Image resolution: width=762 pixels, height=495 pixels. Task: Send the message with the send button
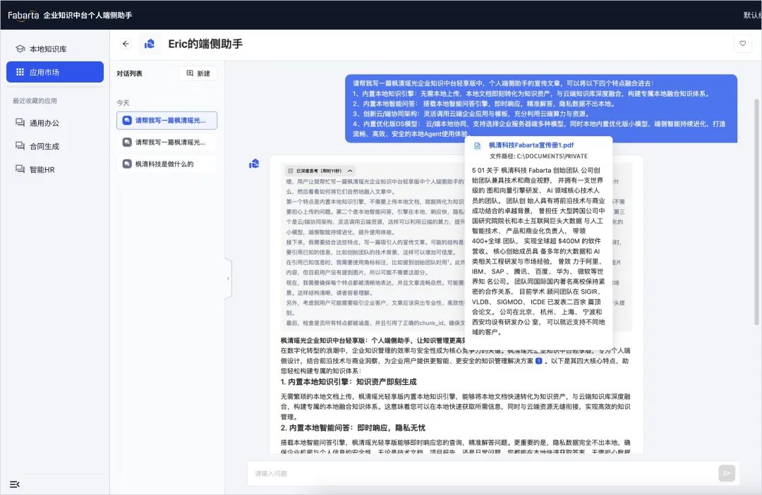pos(727,473)
